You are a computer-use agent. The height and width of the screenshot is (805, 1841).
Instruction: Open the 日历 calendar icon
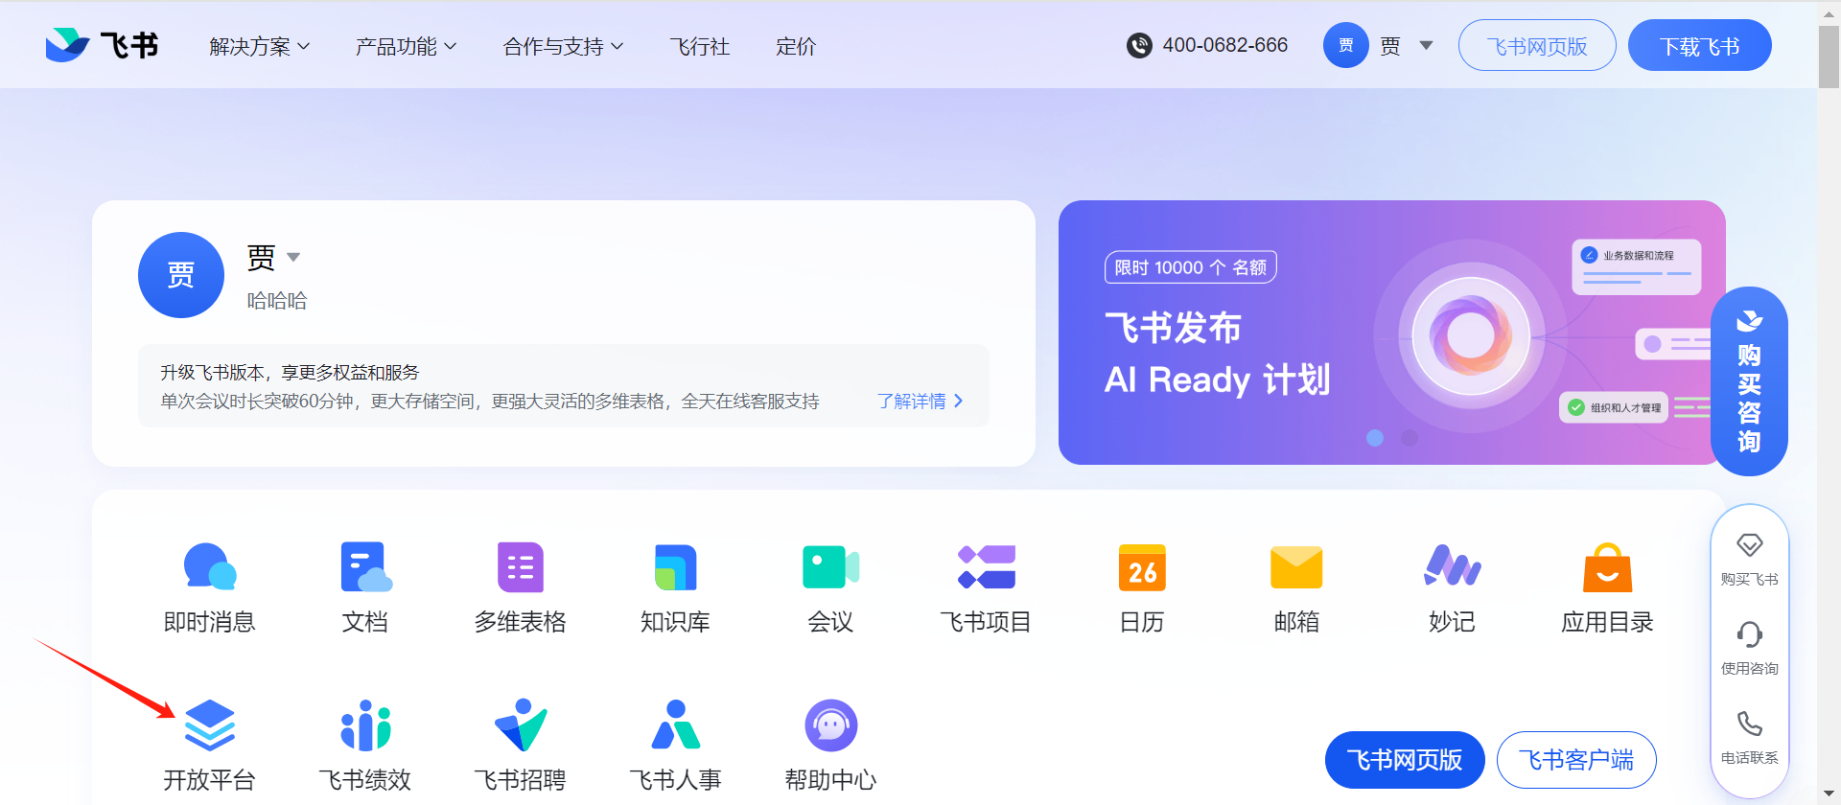(x=1142, y=567)
